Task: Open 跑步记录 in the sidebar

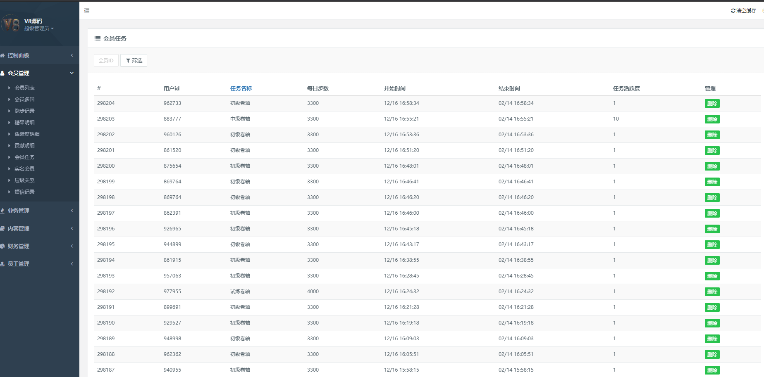Action: pyautogui.click(x=24, y=111)
